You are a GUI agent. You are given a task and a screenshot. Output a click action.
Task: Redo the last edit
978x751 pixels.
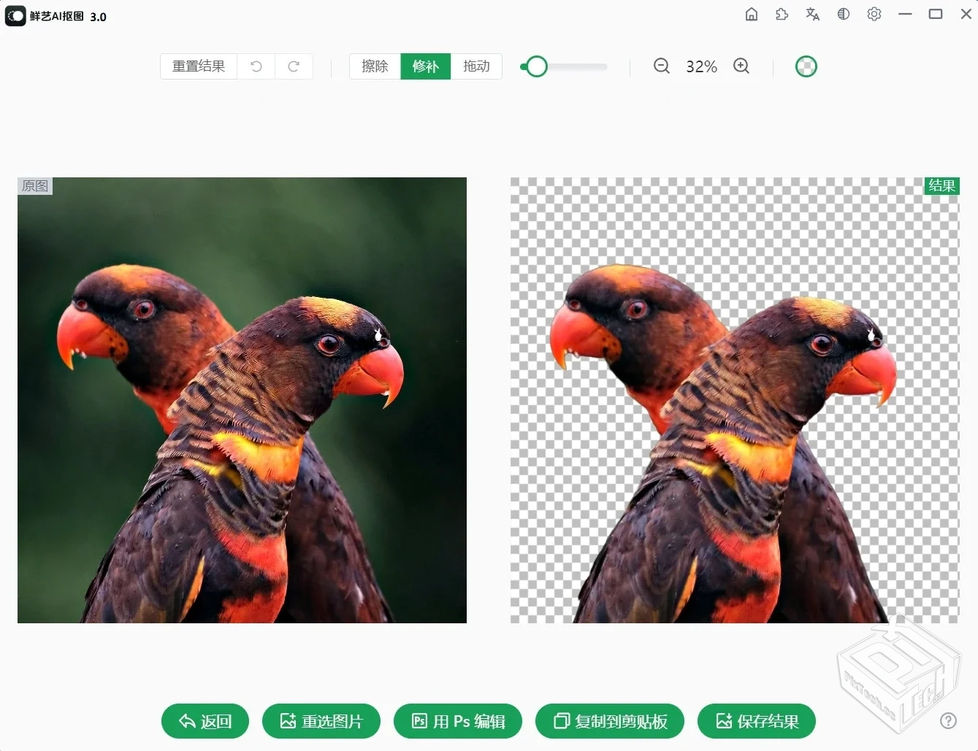pyautogui.click(x=294, y=66)
